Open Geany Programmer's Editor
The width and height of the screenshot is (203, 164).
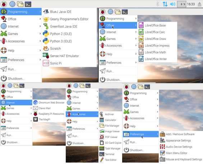pos(69,19)
